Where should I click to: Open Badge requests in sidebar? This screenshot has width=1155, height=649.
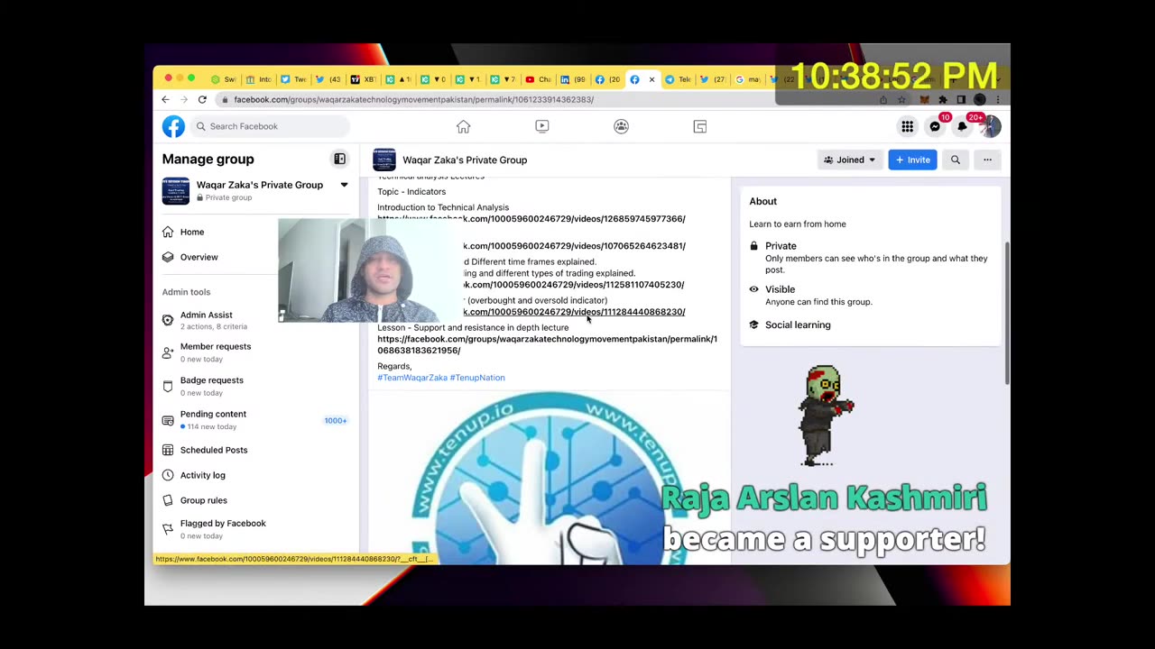[x=256, y=386]
